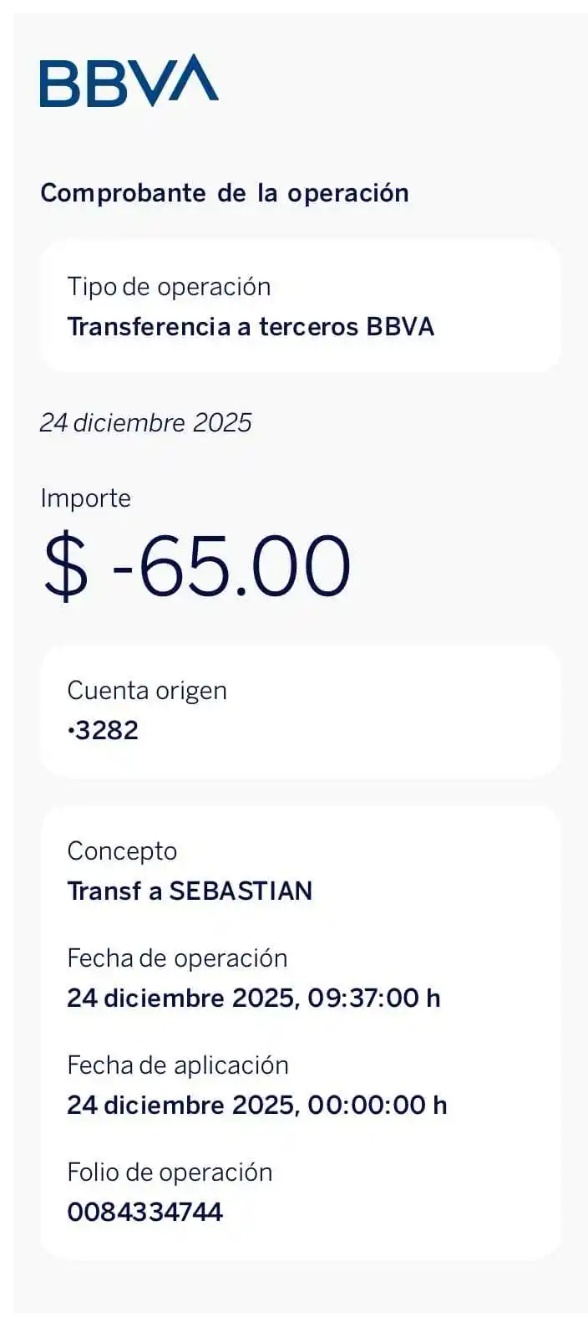
Task: Click the dollar sign of the amount
Action: pos(65,565)
